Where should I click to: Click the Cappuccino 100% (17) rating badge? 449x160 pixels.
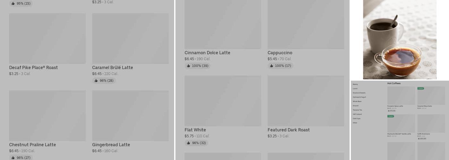tap(280, 66)
